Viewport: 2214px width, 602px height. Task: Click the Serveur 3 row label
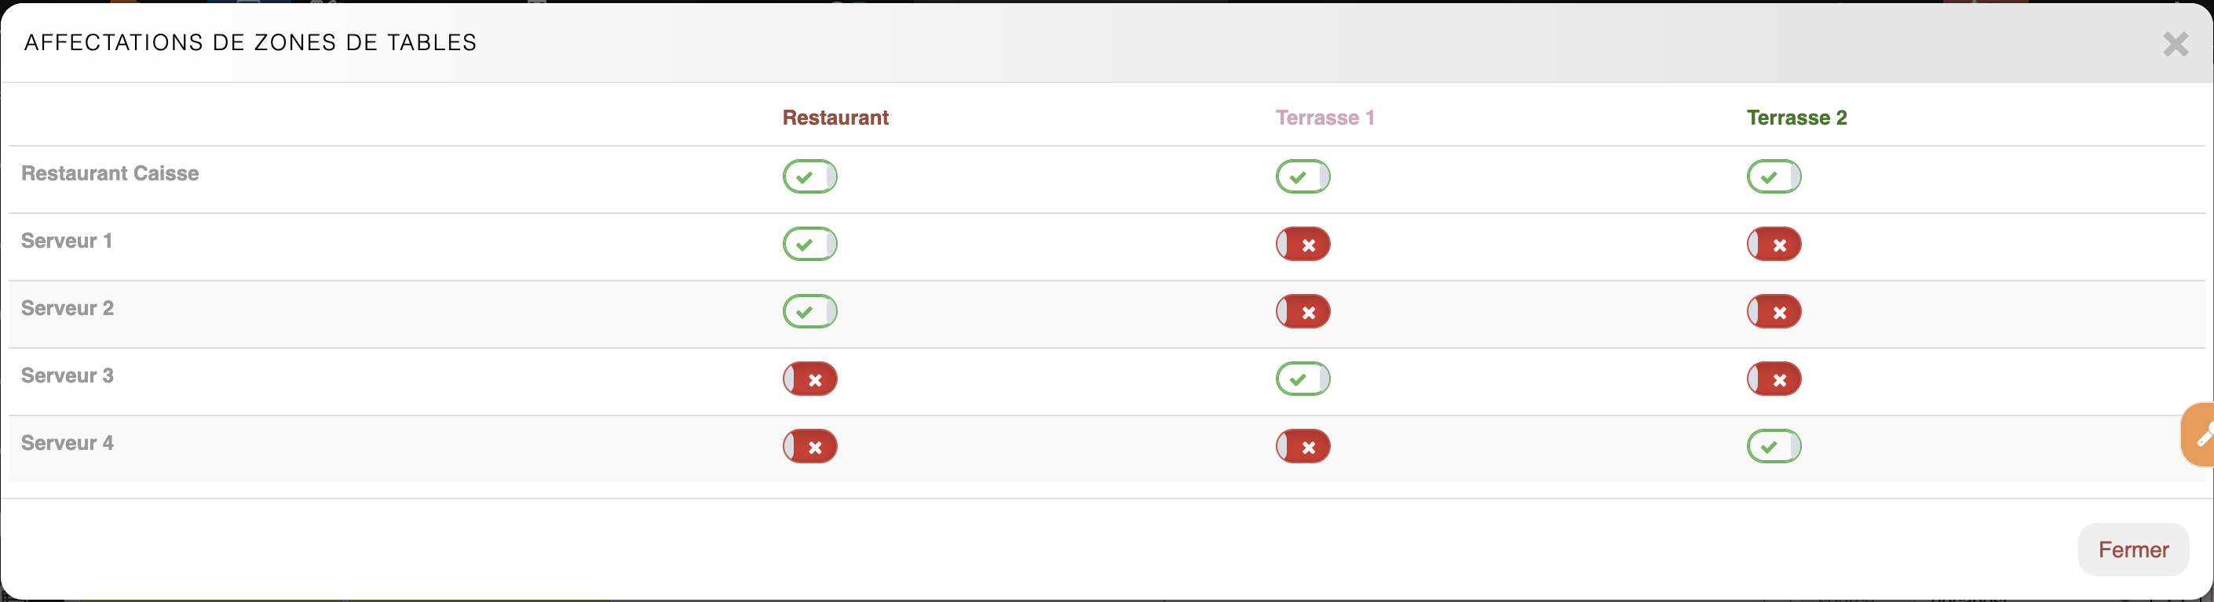click(67, 375)
